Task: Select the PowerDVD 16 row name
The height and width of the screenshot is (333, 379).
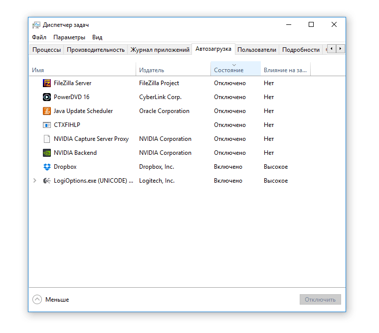Action: [71, 97]
